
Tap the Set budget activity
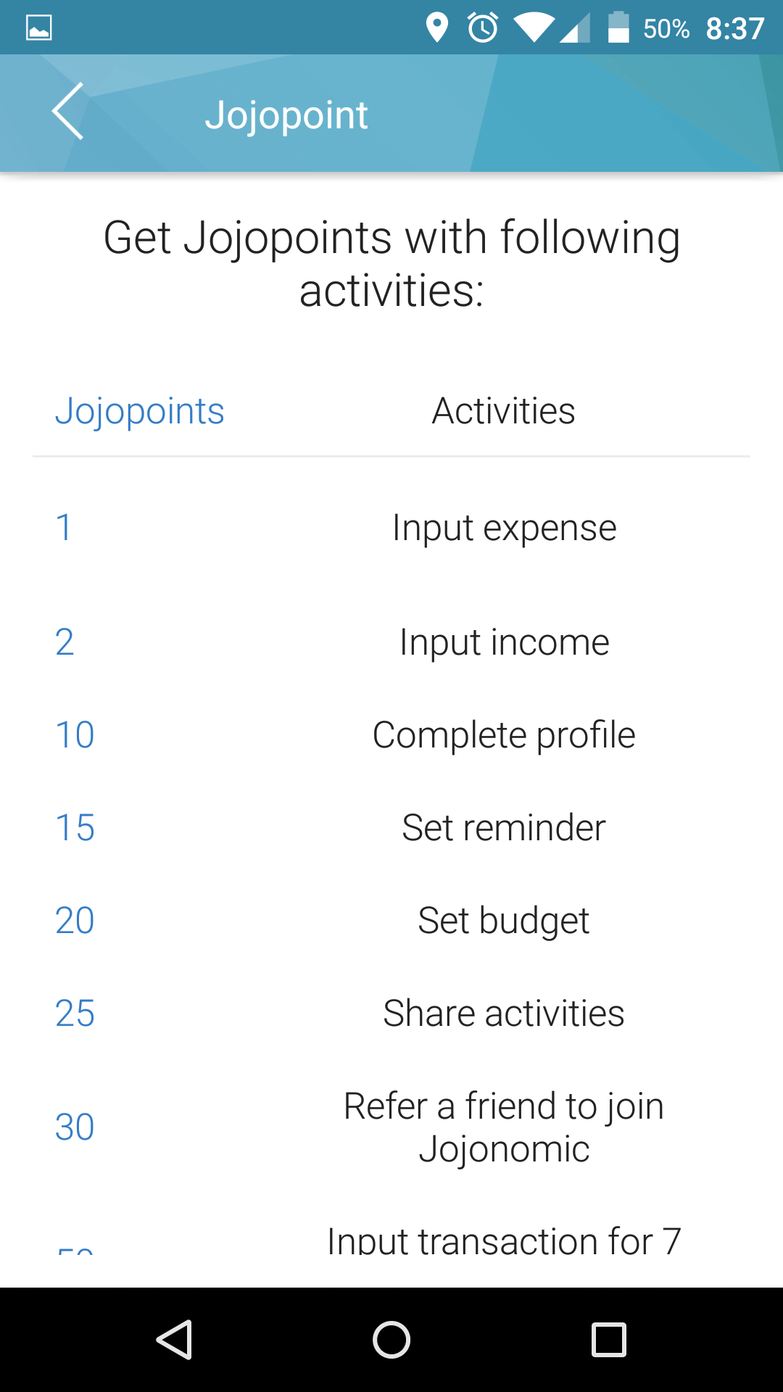(x=504, y=921)
